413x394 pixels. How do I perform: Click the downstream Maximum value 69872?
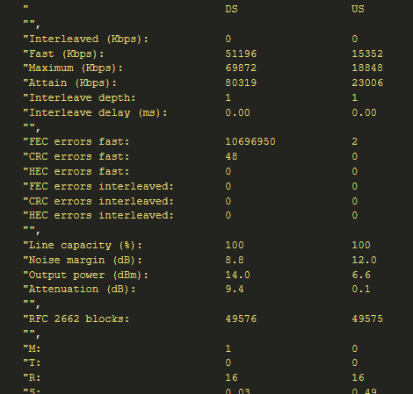241,68
